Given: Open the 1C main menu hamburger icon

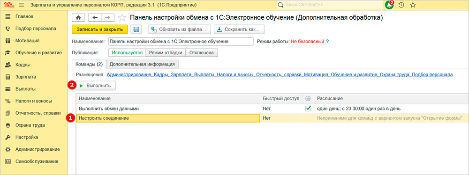Looking at the screenshot, I should 21,5.
